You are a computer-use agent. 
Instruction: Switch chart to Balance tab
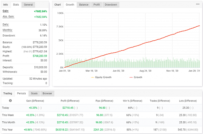coord(84,5)
